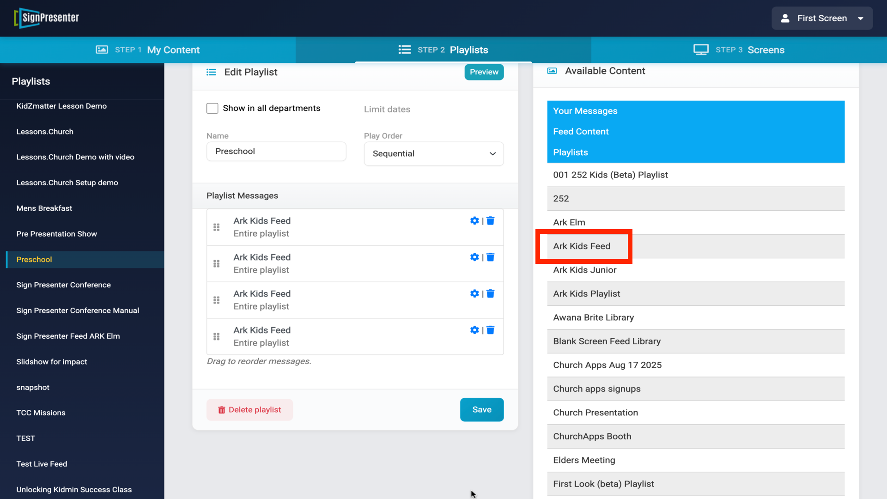Viewport: 887px width, 499px height.
Task: Expand Your Messages section
Action: (585, 111)
